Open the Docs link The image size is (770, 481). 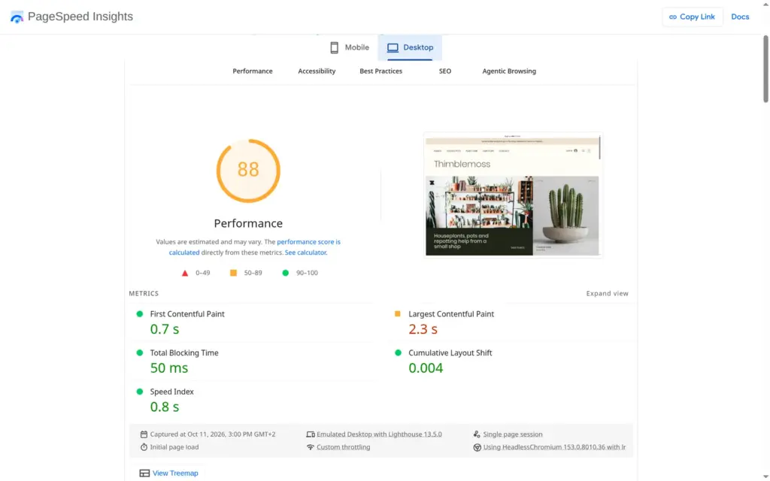740,17
